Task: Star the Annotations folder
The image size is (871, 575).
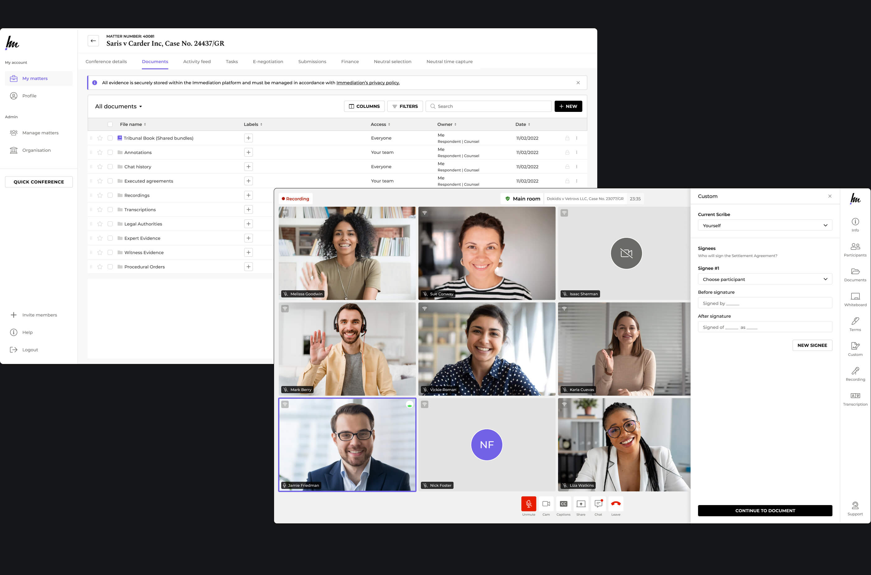Action: (x=100, y=153)
